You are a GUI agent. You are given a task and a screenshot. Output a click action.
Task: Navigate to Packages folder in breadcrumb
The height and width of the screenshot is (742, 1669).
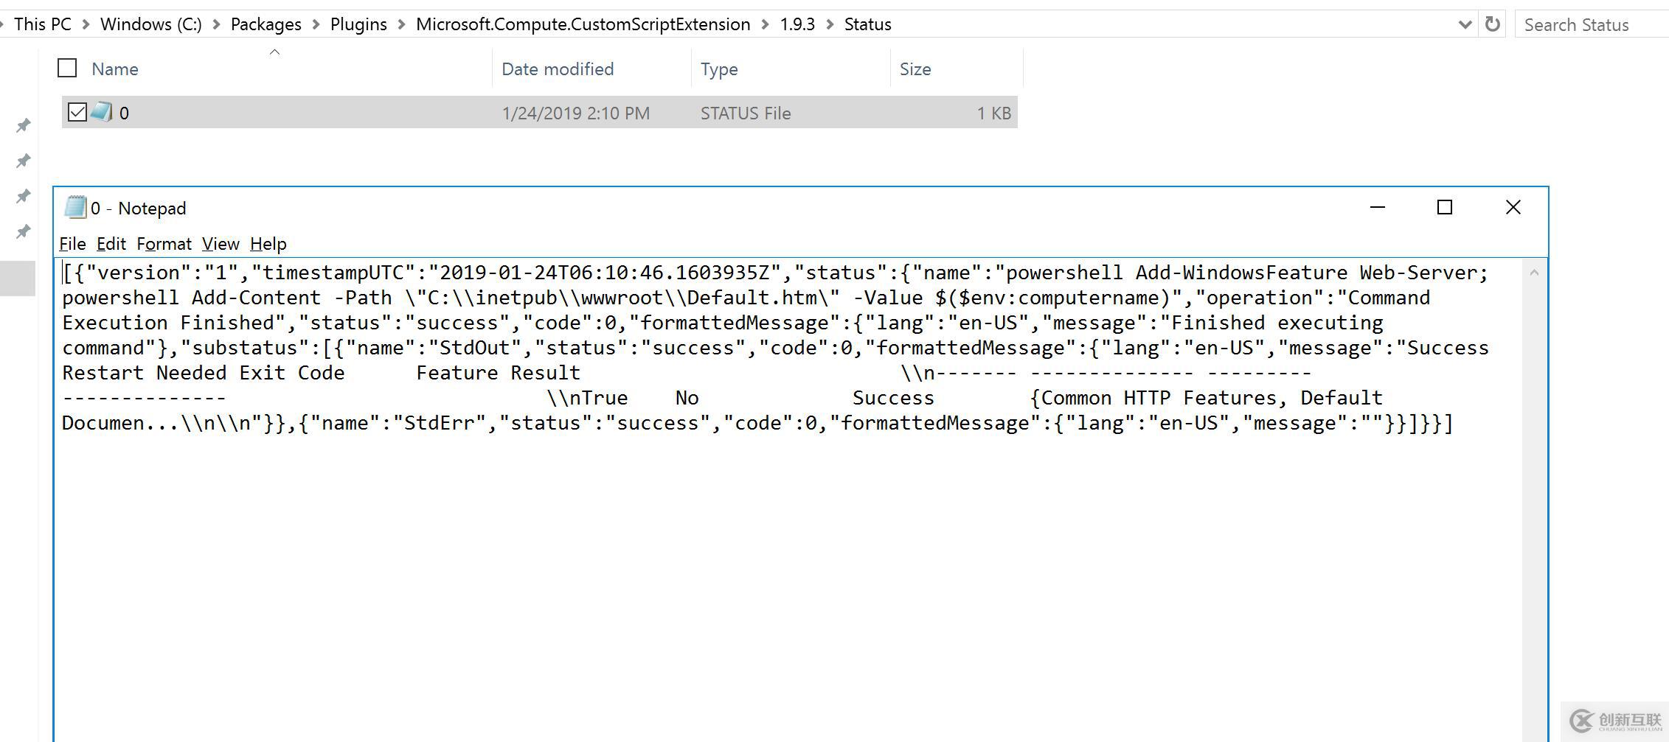tap(266, 24)
